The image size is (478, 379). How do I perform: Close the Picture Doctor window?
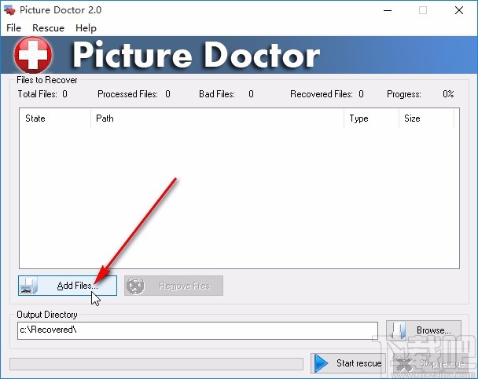(x=459, y=10)
